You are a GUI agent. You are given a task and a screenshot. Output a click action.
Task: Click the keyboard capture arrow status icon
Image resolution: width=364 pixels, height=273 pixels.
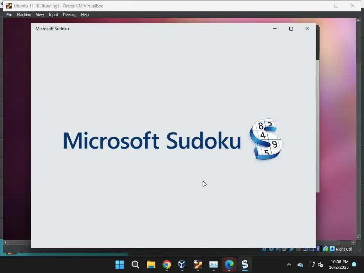click(x=332, y=249)
